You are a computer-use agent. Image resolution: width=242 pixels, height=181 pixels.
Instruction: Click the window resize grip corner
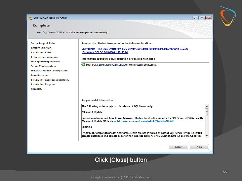(x=210, y=152)
